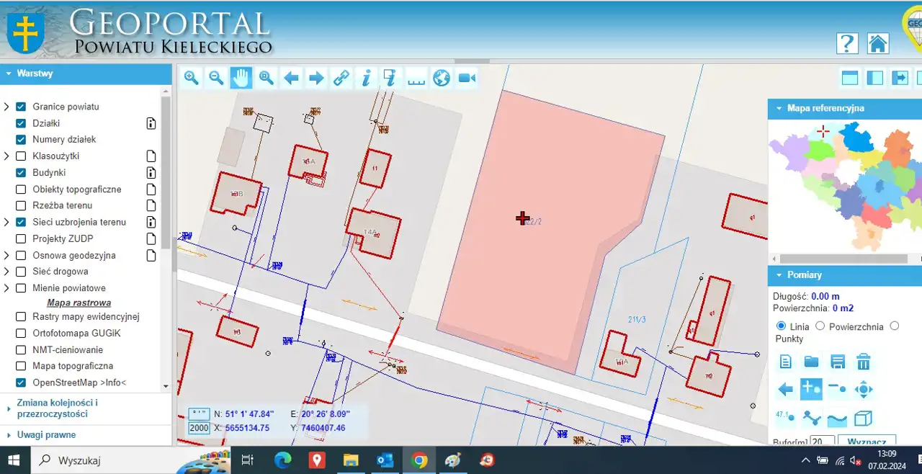Screen dimensions: 922x474
Task: Expand the Sieć drogowa layer group
Action: (6, 272)
